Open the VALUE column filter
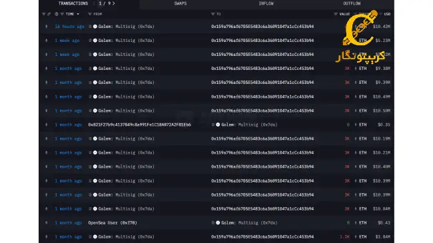The image size is (433, 243). [x=336, y=14]
